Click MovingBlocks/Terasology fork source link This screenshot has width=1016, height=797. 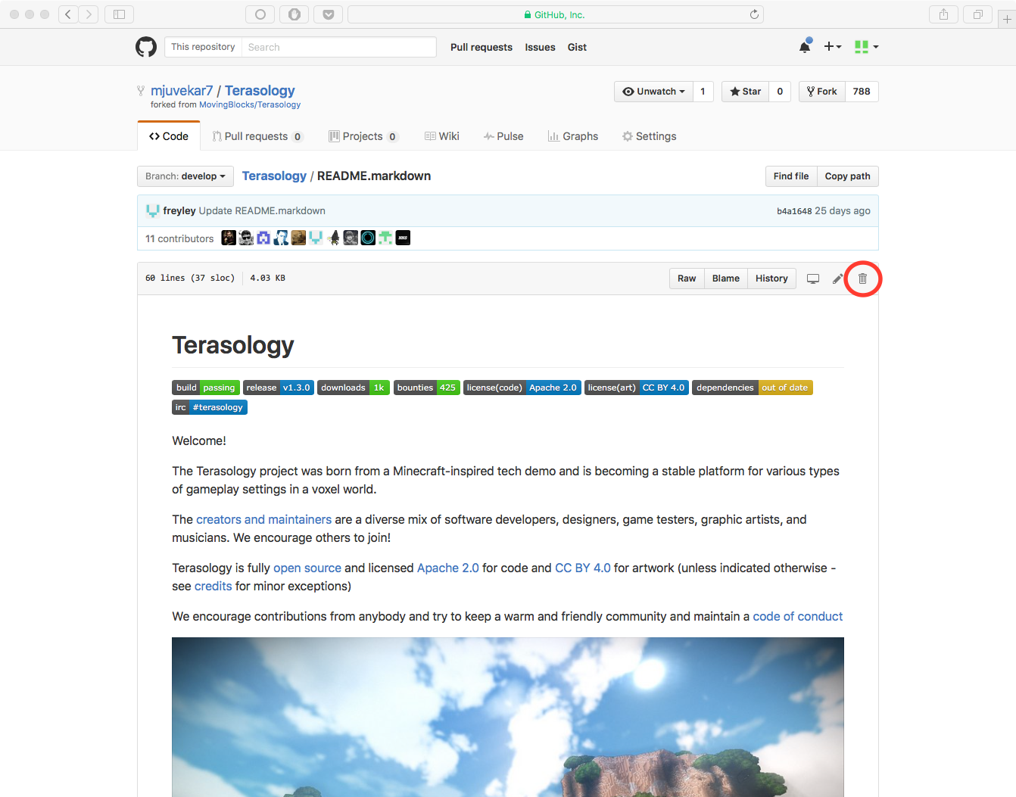(250, 104)
